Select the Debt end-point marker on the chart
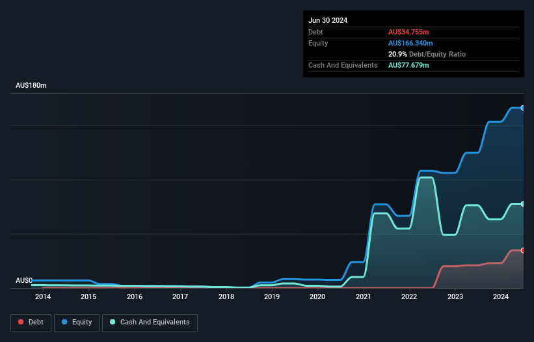The width and height of the screenshot is (534, 342). point(523,250)
